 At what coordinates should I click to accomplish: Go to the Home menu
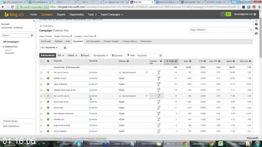(34, 15)
